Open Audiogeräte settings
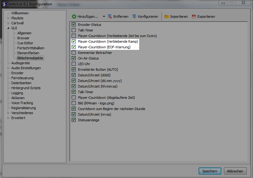The height and width of the screenshot is (178, 253). point(21,63)
